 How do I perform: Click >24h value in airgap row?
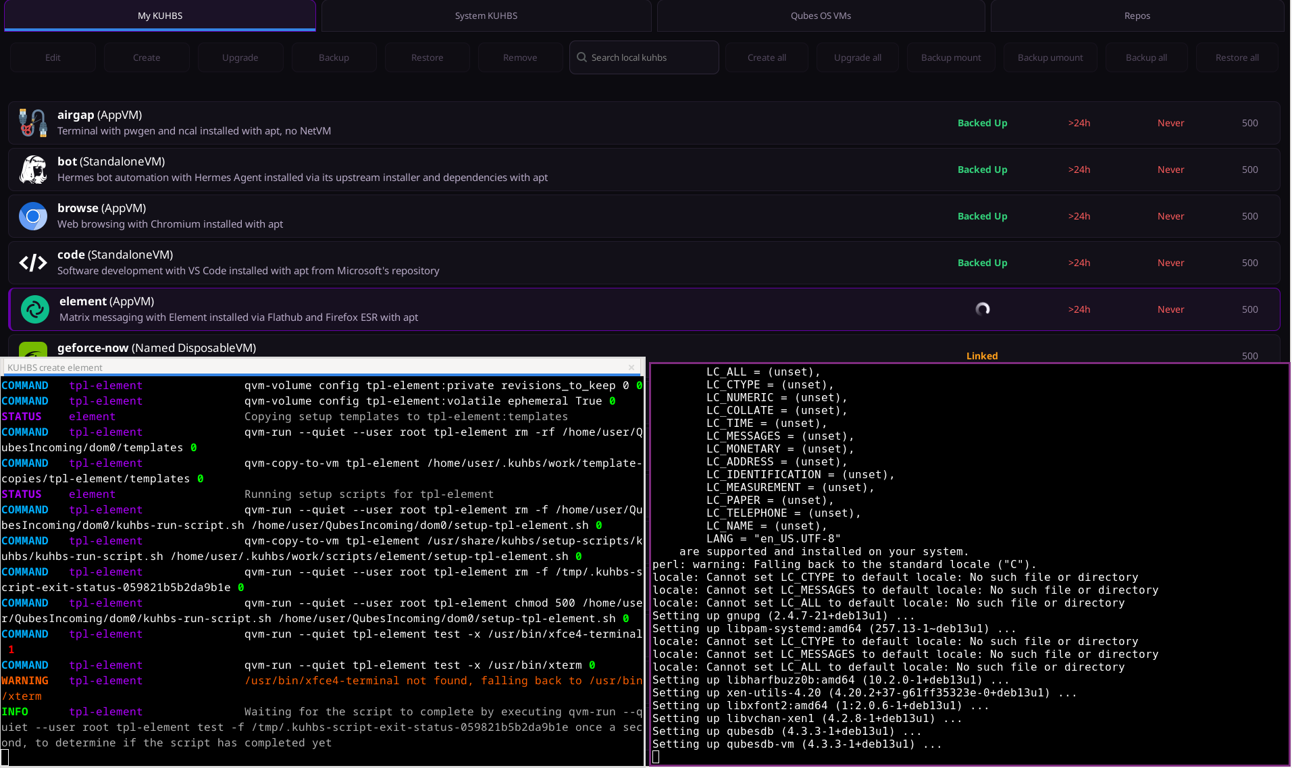tap(1079, 123)
